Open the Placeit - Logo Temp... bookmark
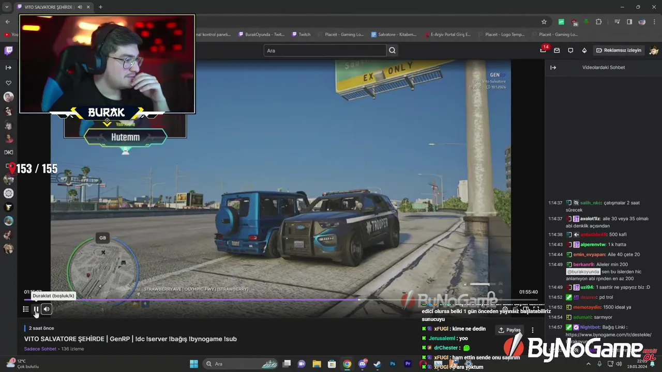 [x=501, y=35]
